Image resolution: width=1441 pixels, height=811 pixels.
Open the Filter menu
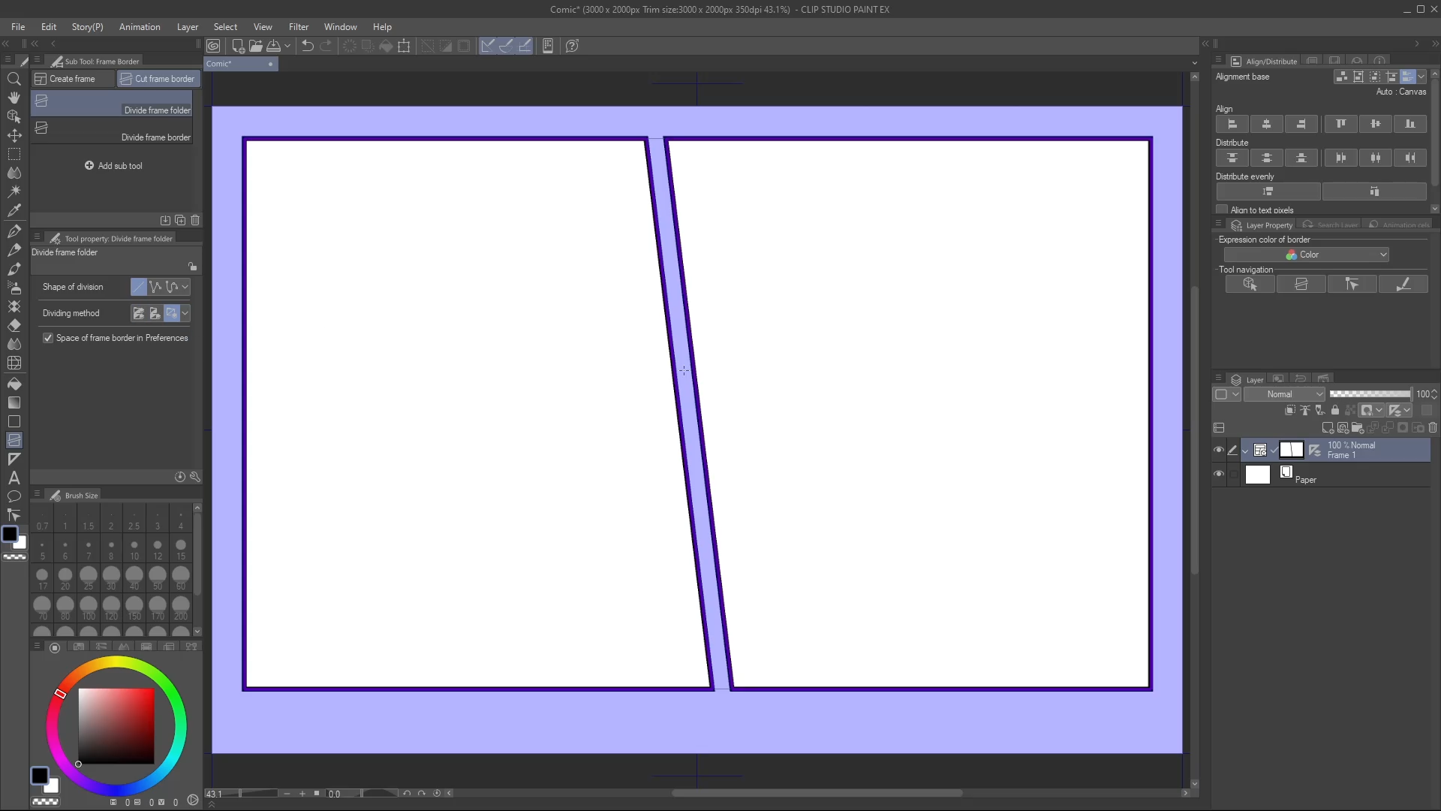298,27
